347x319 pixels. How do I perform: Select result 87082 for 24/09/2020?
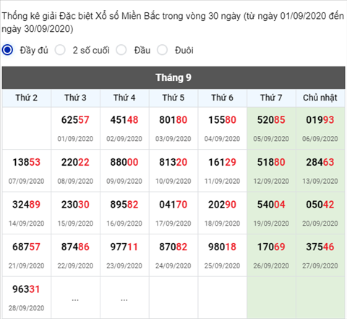click(173, 247)
